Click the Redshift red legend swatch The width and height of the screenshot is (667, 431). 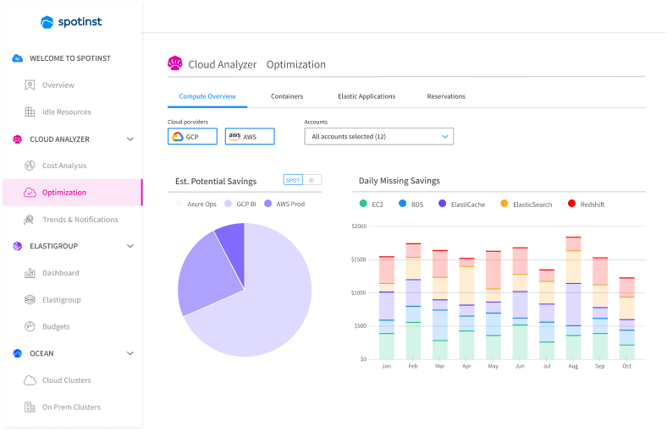pos(571,204)
